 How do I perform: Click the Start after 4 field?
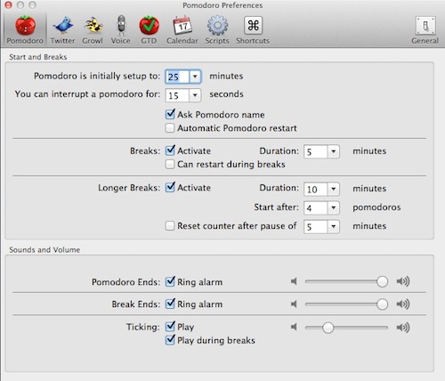pos(316,207)
